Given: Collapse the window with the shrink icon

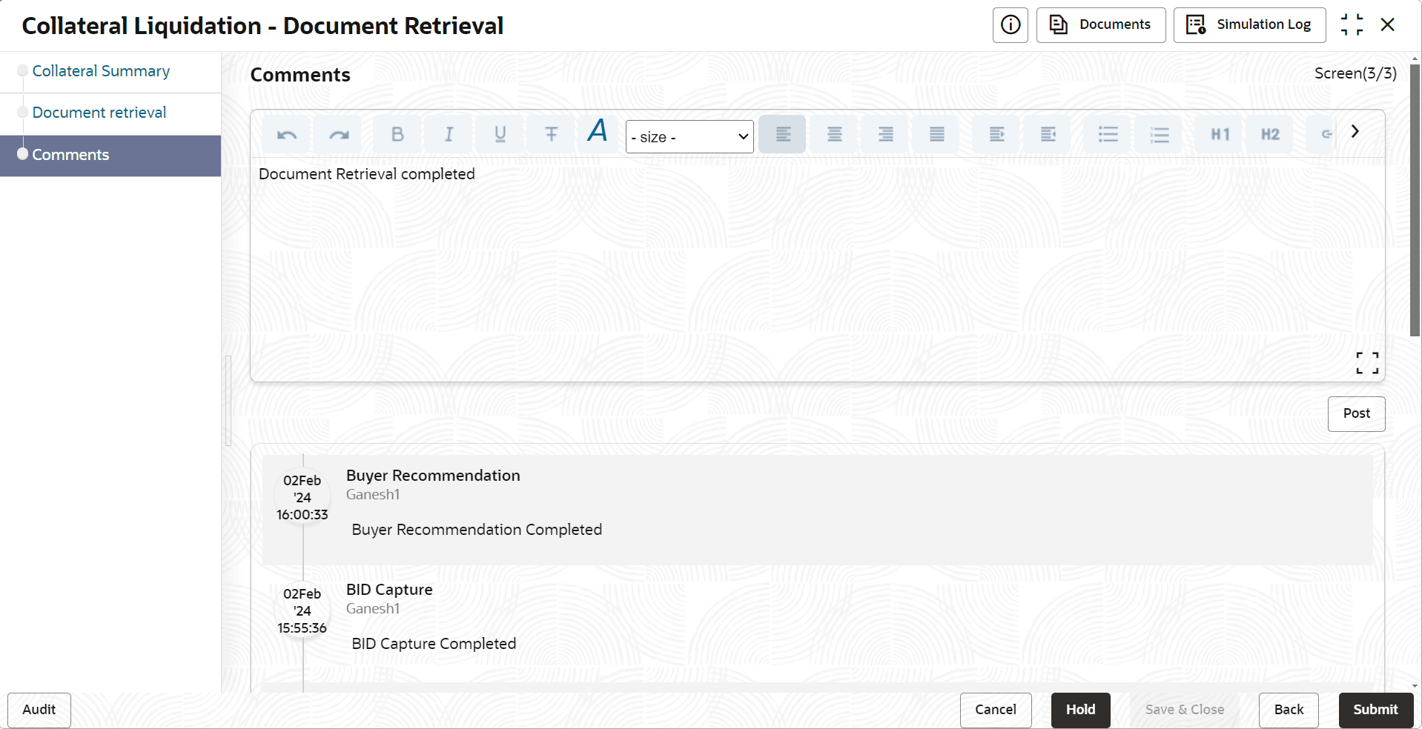Looking at the screenshot, I should 1352,24.
